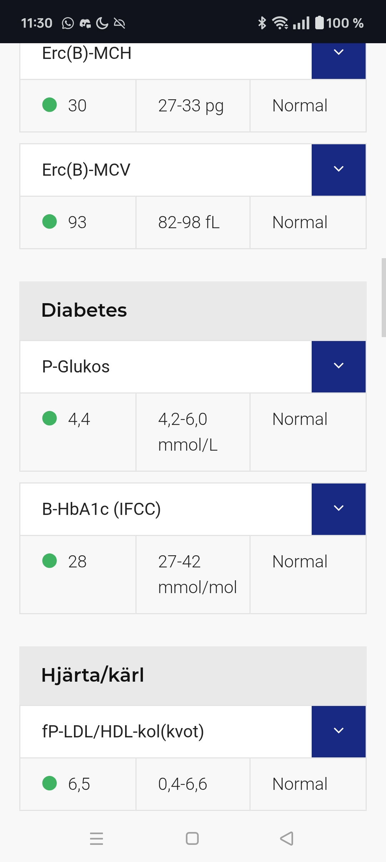Expand B-HbA1c (IFCC) details chevron

tap(338, 509)
